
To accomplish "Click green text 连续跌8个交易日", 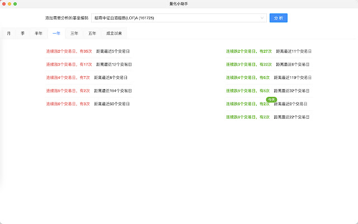I will (x=241, y=117).
